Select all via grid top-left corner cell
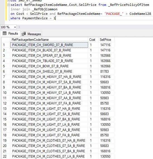153x159 pixels. 6,40
